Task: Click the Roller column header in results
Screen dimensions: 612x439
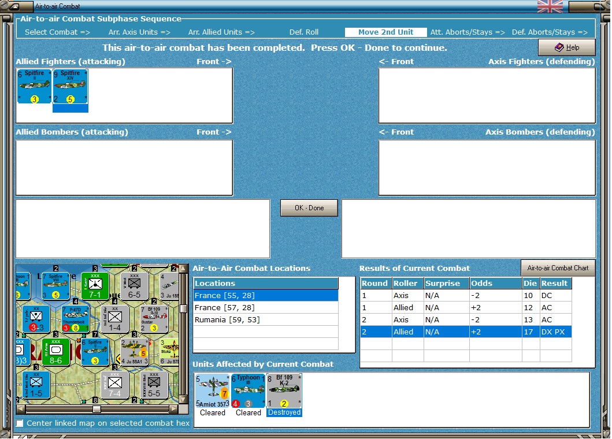Action: pos(408,283)
